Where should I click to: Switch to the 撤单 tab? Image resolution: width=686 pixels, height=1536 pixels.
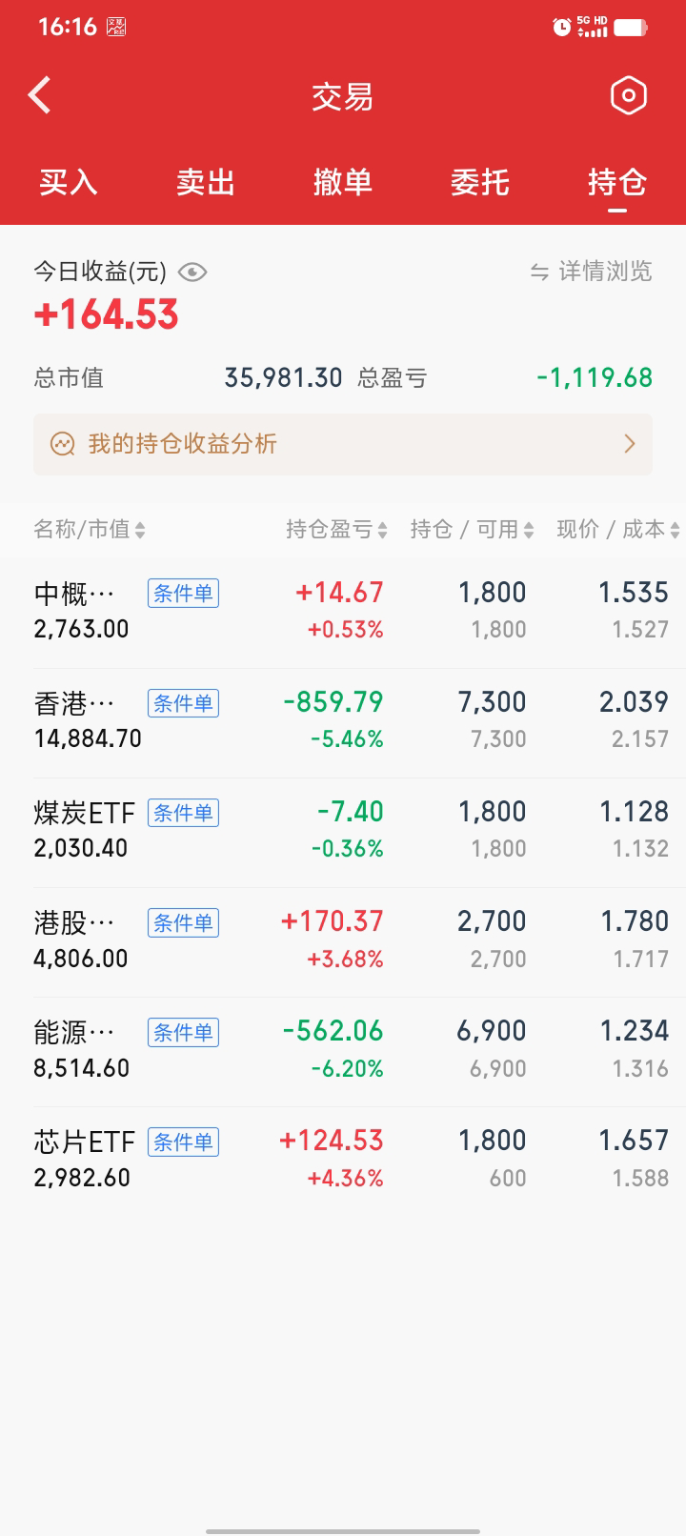pos(343,182)
